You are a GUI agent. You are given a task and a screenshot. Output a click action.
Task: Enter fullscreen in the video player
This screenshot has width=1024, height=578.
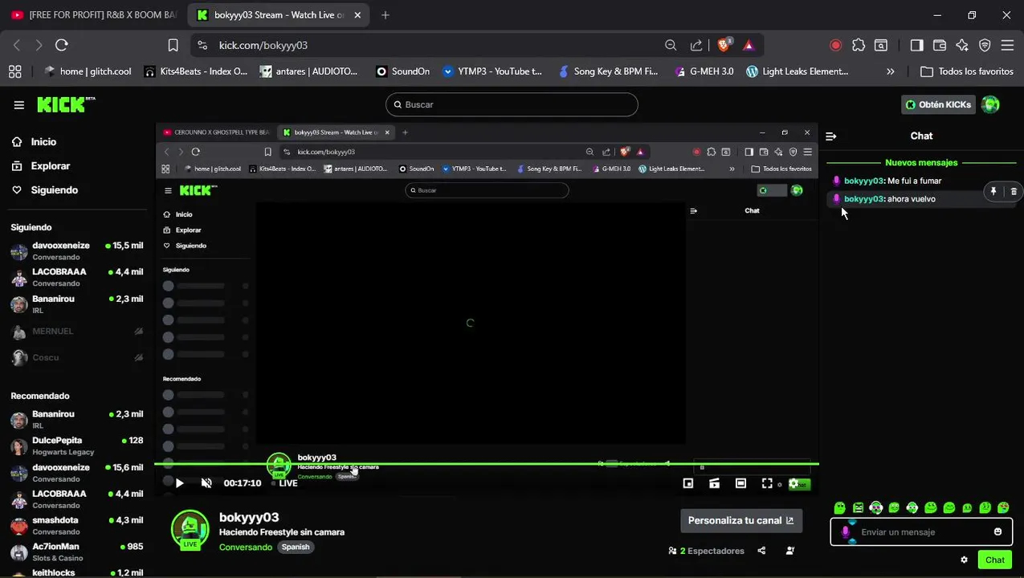[x=767, y=483]
